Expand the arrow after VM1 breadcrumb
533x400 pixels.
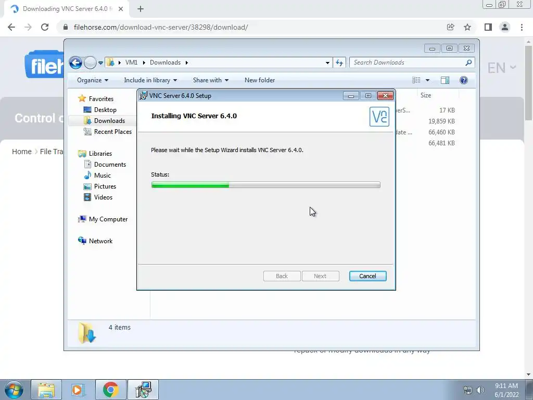coord(144,63)
